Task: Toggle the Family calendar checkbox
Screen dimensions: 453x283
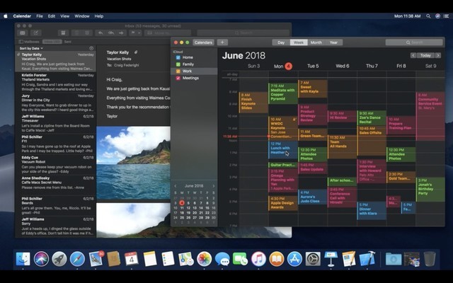Action: click(178, 64)
